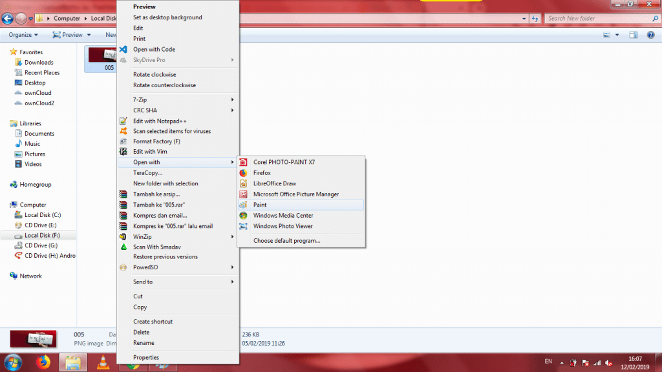
Task: Open Firefox from the taskbar
Action: 43,362
